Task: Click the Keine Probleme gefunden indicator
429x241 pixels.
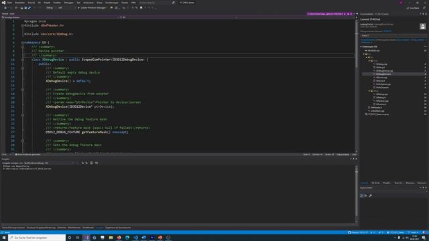Action: click(x=27, y=155)
